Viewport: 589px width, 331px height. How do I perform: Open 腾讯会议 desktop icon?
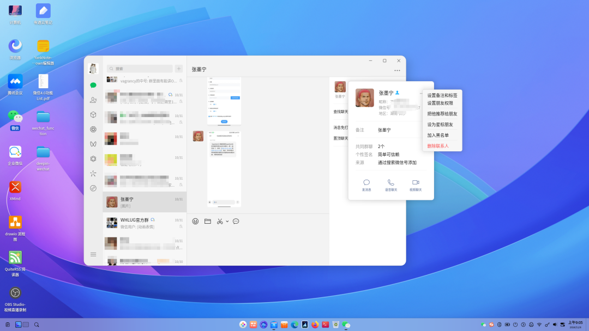15,84
